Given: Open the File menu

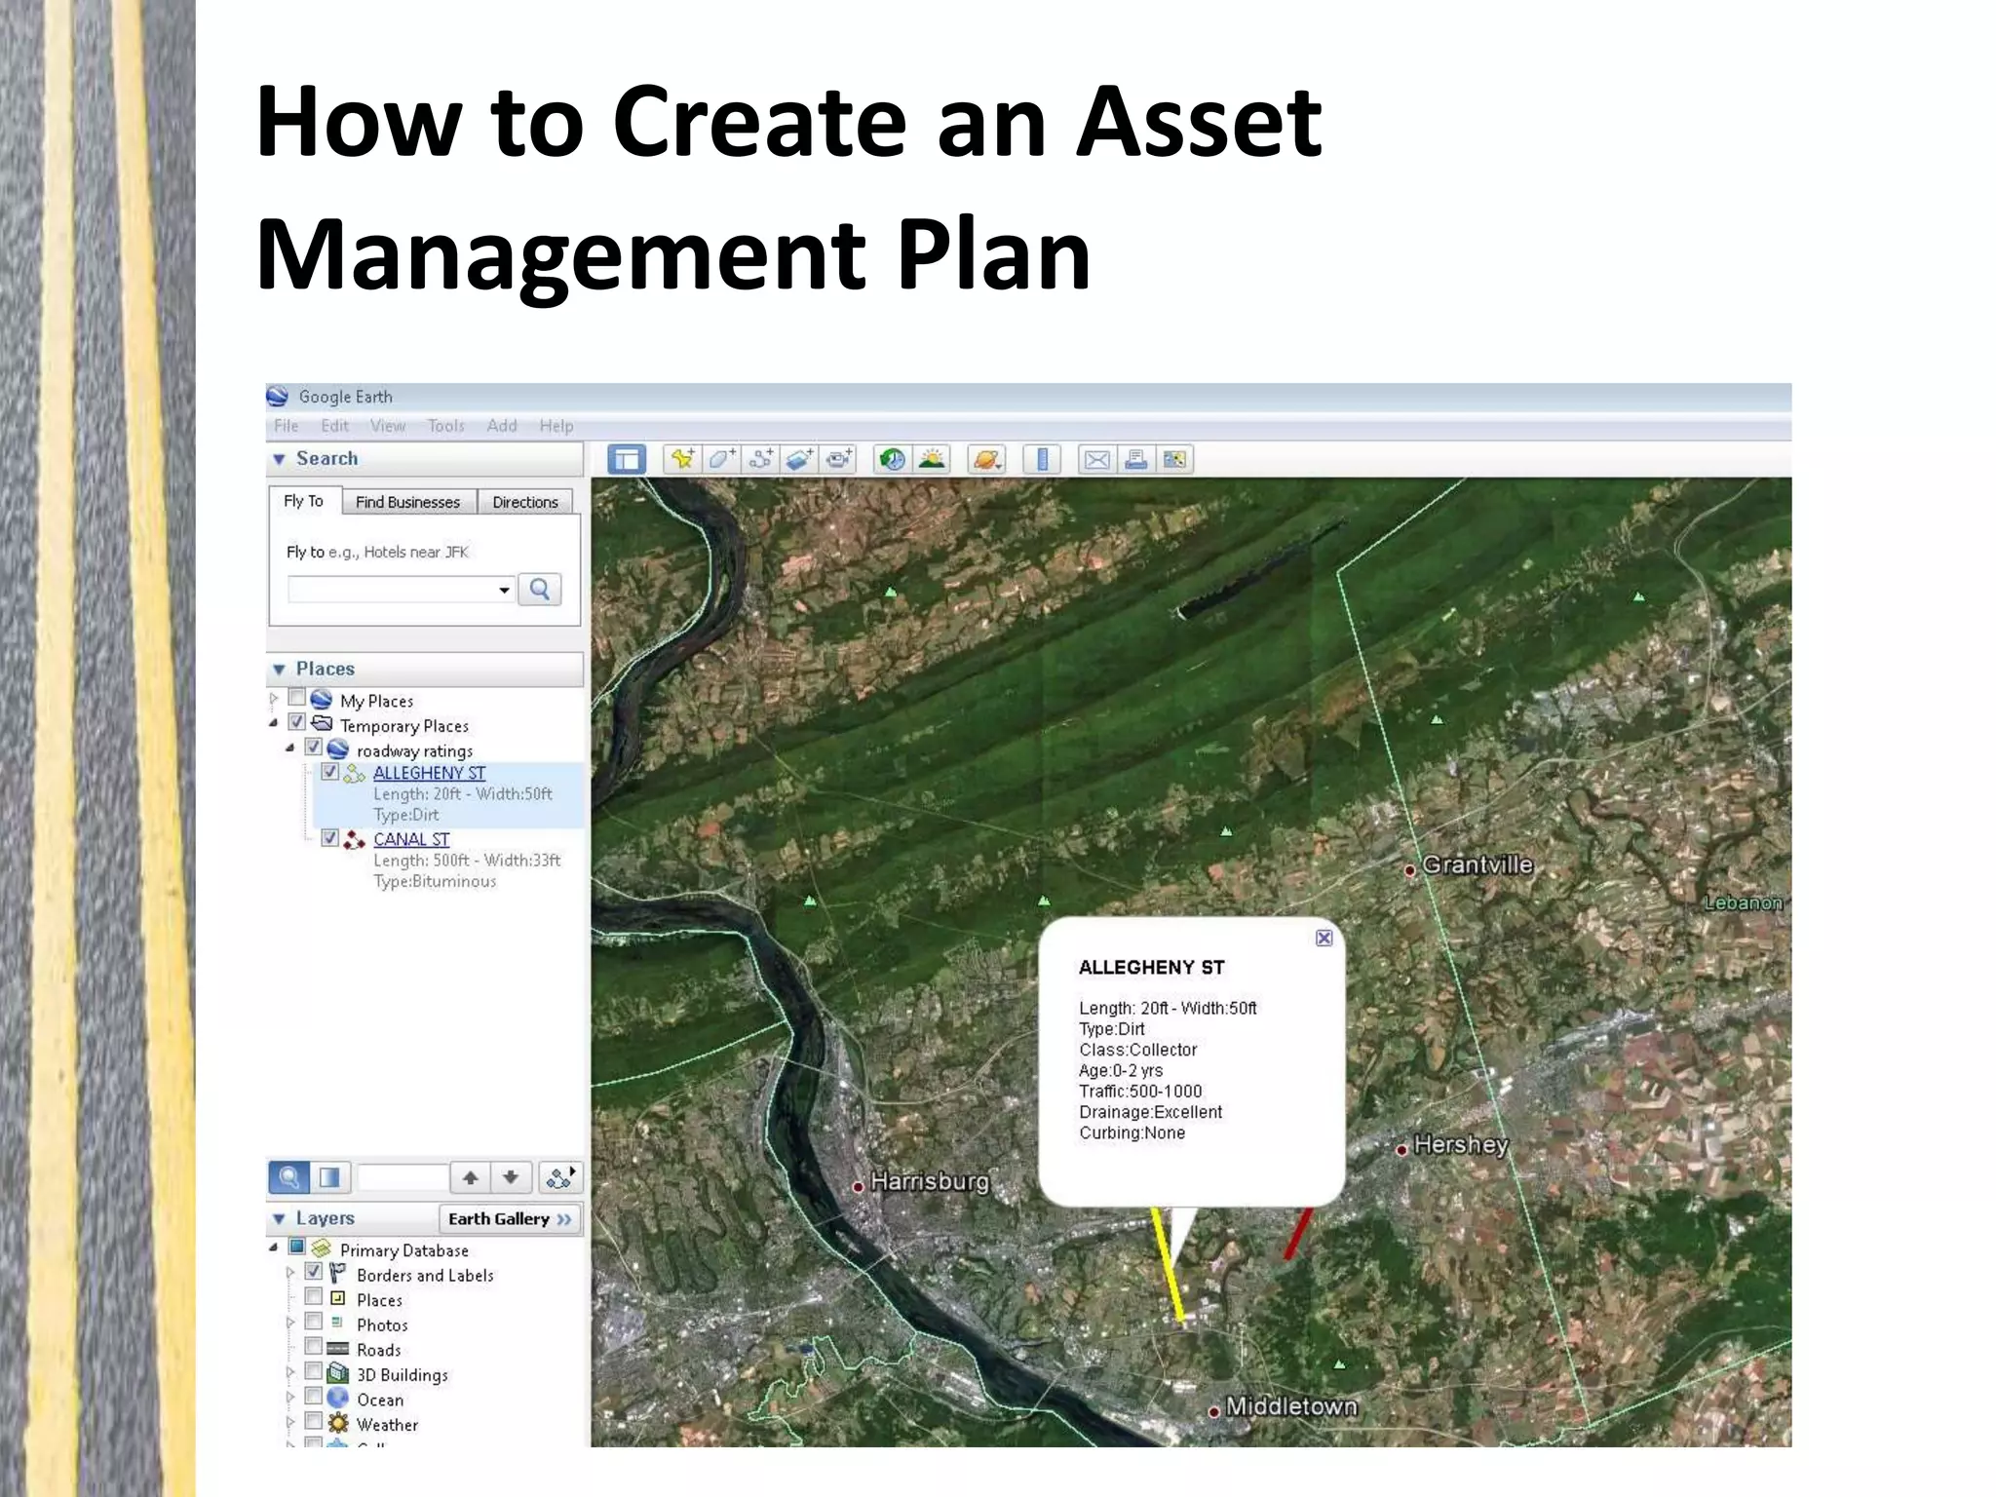Looking at the screenshot, I should (x=287, y=426).
